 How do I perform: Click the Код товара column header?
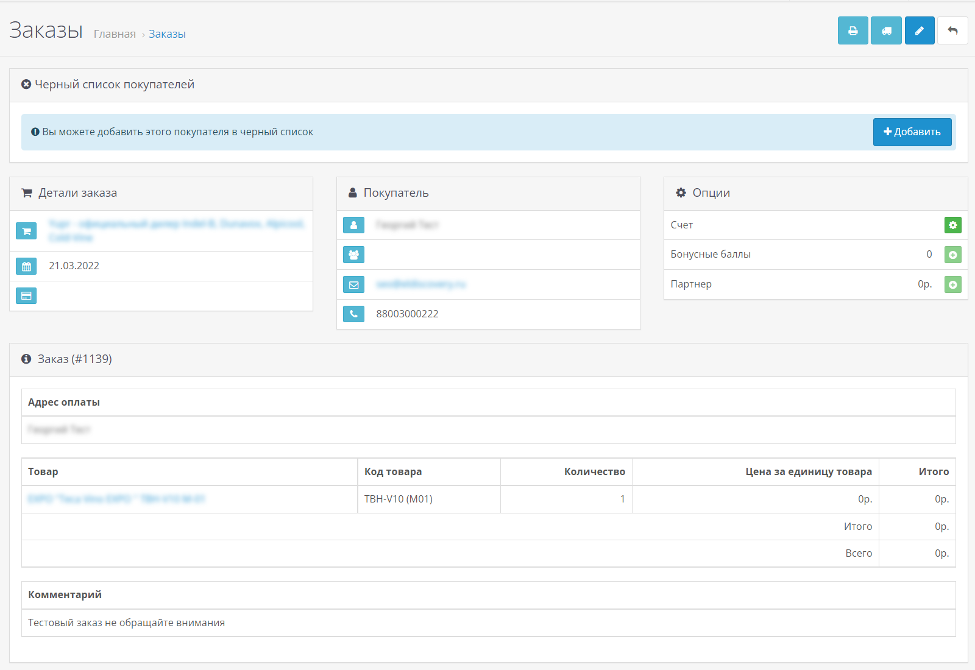point(393,472)
